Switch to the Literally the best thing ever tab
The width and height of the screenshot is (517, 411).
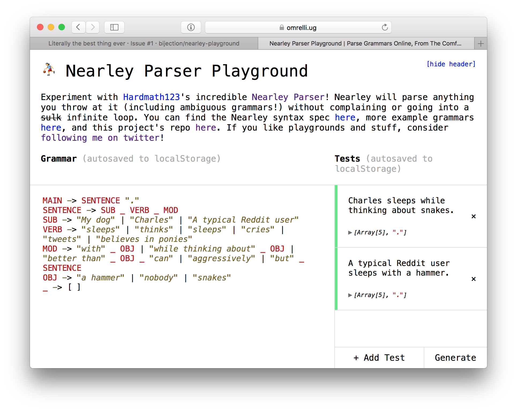(x=144, y=44)
